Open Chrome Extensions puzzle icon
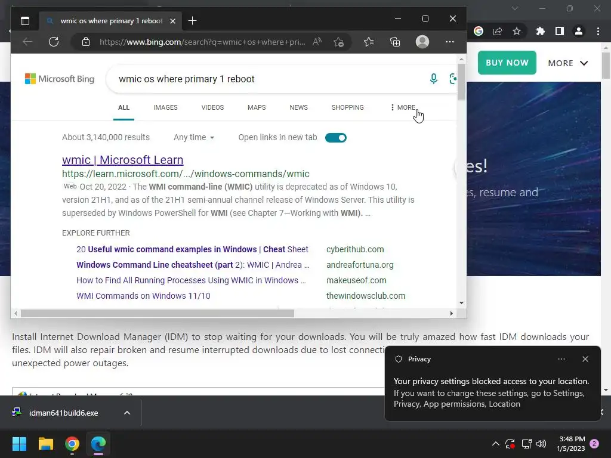 coord(540,31)
